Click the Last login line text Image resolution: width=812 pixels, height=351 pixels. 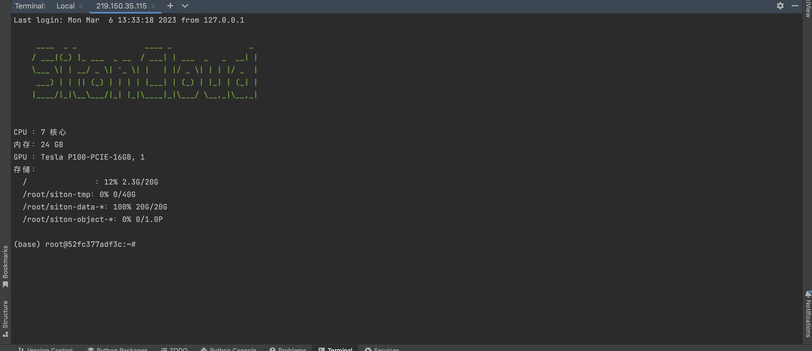pos(129,20)
